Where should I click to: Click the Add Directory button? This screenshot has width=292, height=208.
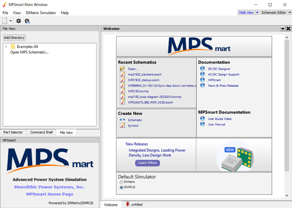(x=14, y=37)
